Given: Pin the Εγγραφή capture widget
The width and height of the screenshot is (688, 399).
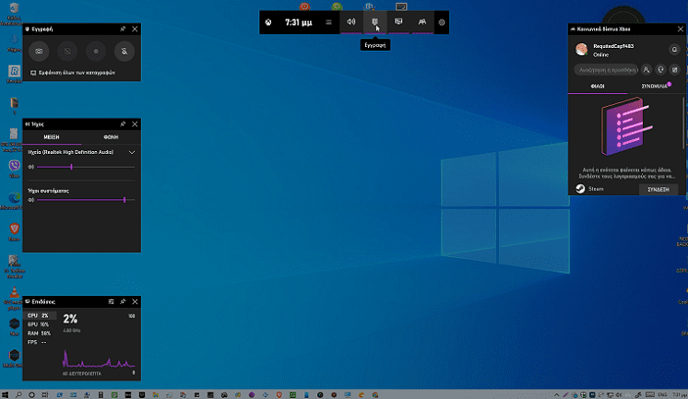Looking at the screenshot, I should click(x=123, y=29).
